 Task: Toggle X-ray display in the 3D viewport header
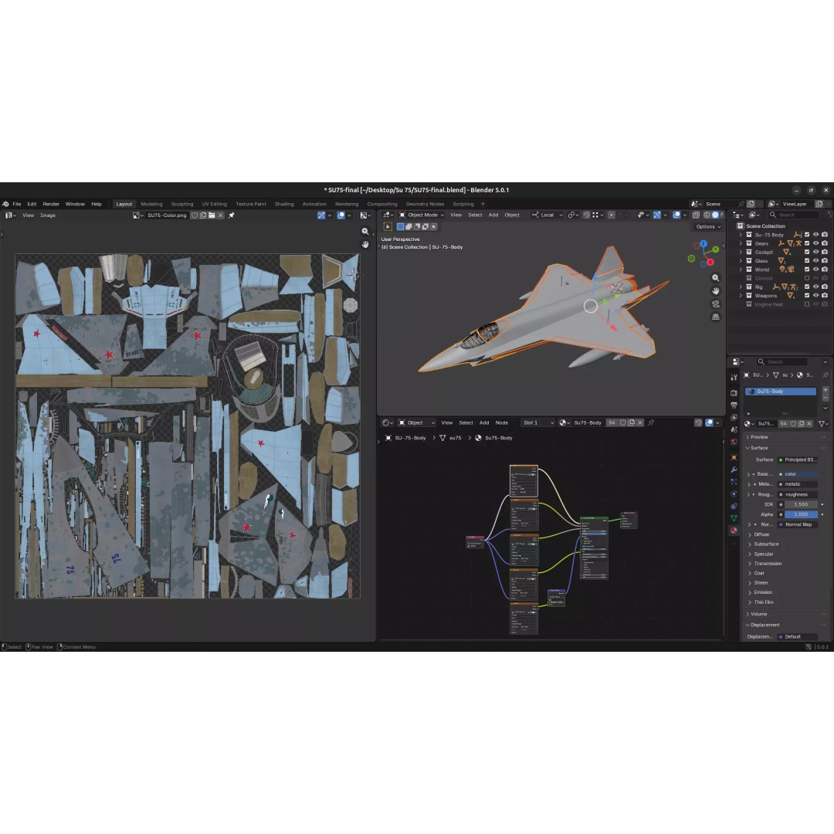[x=696, y=215]
